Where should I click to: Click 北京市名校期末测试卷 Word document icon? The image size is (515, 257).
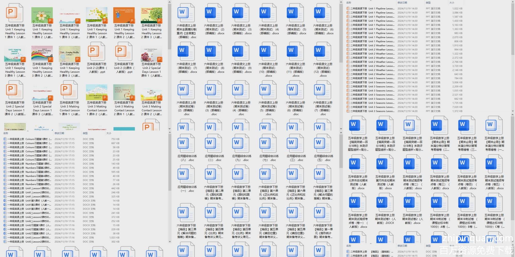pos(358,164)
